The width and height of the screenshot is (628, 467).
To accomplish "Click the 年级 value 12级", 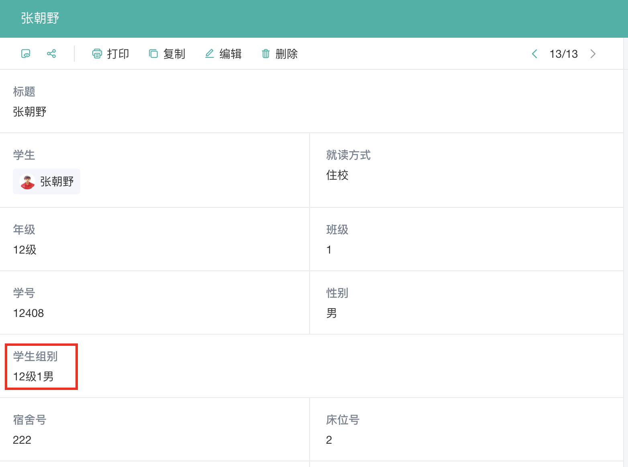I will [24, 250].
